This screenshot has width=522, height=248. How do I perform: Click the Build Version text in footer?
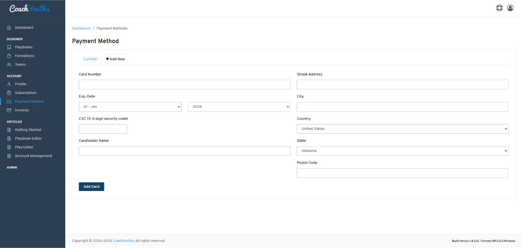point(484,241)
